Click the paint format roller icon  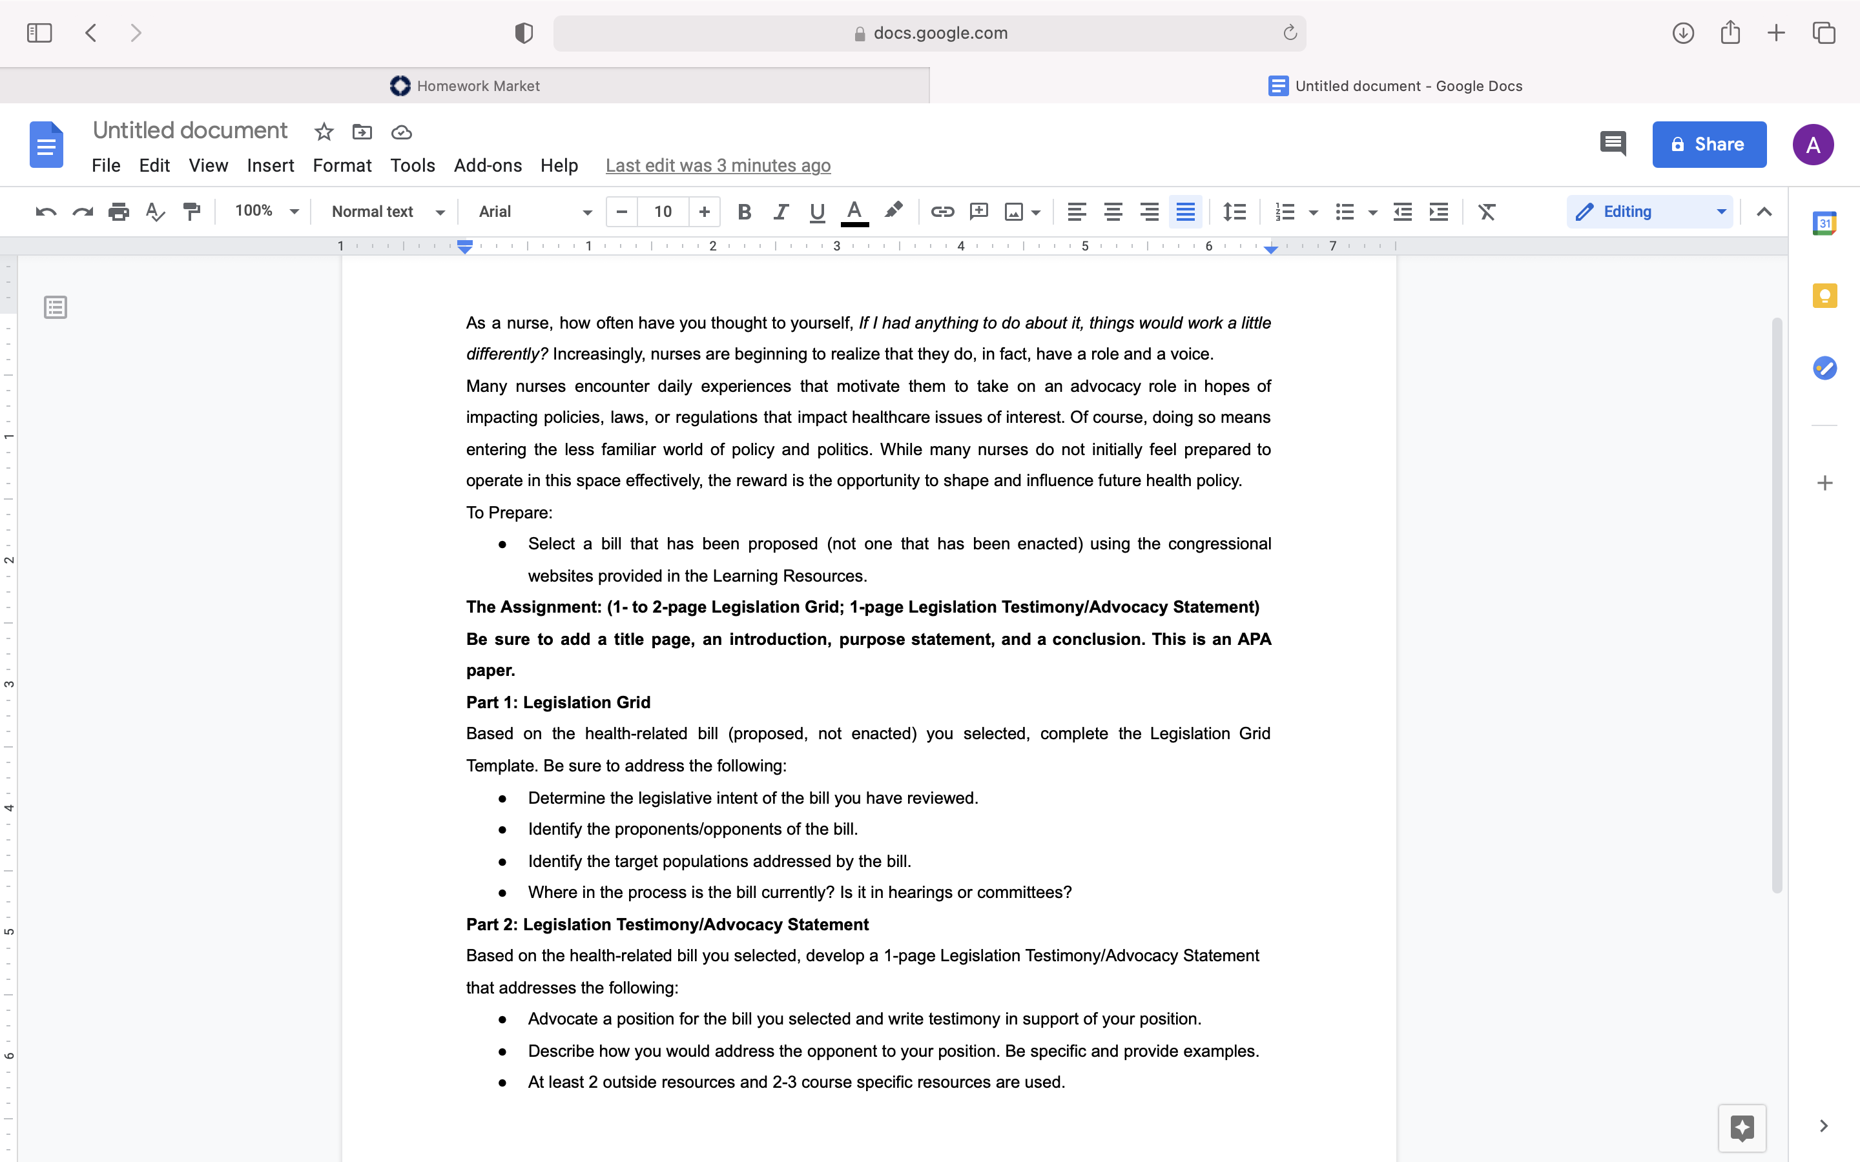pyautogui.click(x=191, y=211)
